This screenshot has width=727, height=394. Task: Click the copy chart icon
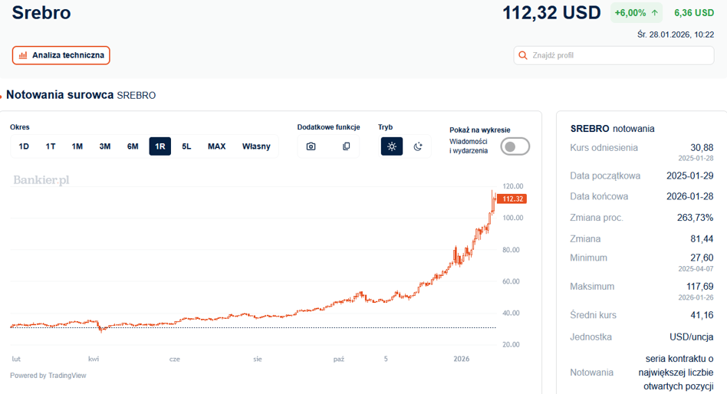(347, 146)
